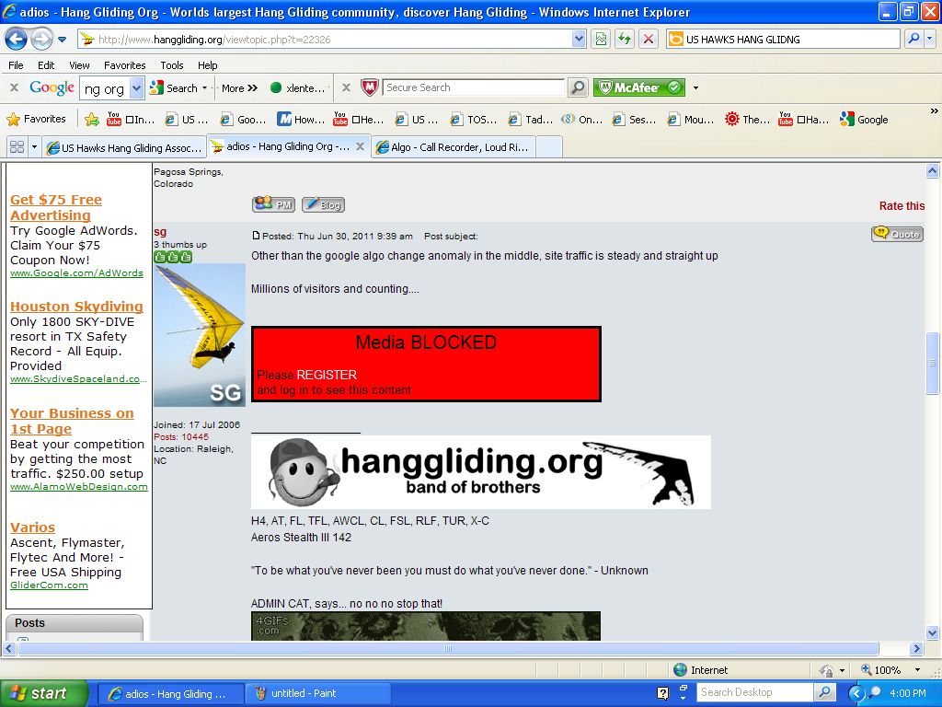Image resolution: width=942 pixels, height=707 pixels.
Task: Click the compatibility view icon
Action: [601, 40]
